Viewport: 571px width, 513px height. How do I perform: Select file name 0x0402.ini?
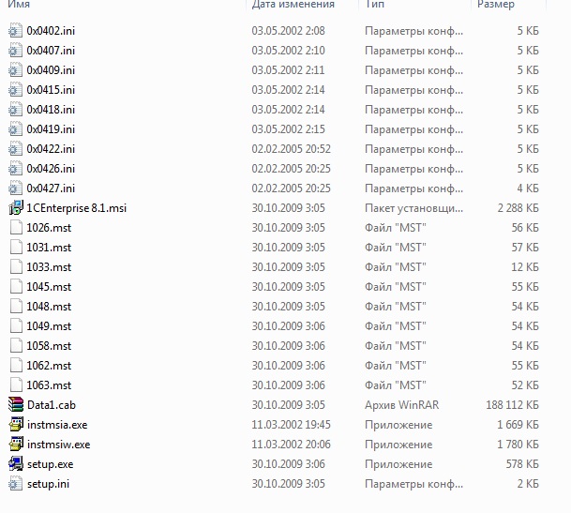pyautogui.click(x=51, y=31)
